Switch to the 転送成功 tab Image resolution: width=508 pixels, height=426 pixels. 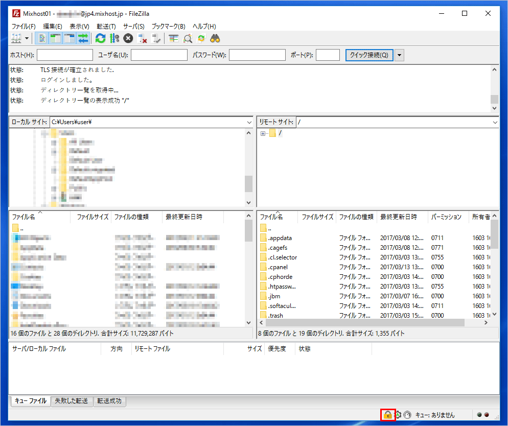[109, 401]
